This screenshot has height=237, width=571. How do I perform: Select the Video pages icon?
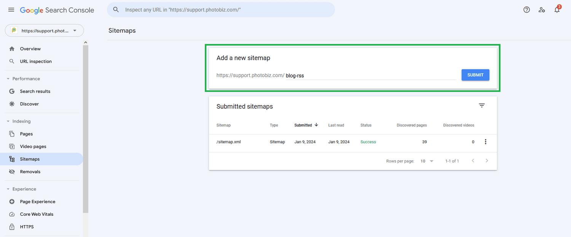click(12, 146)
